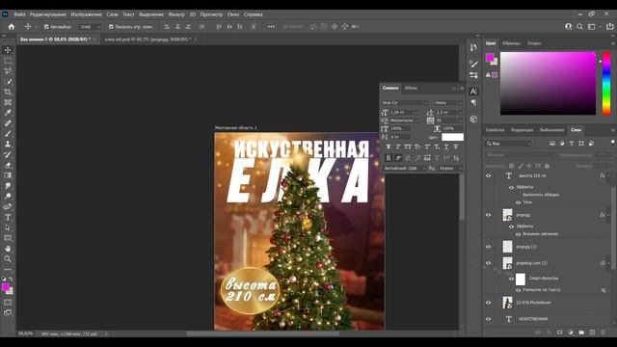Screen dimensions: 617x347
Task: Hide the 'высота 210 см' text layer
Action: 489,175
